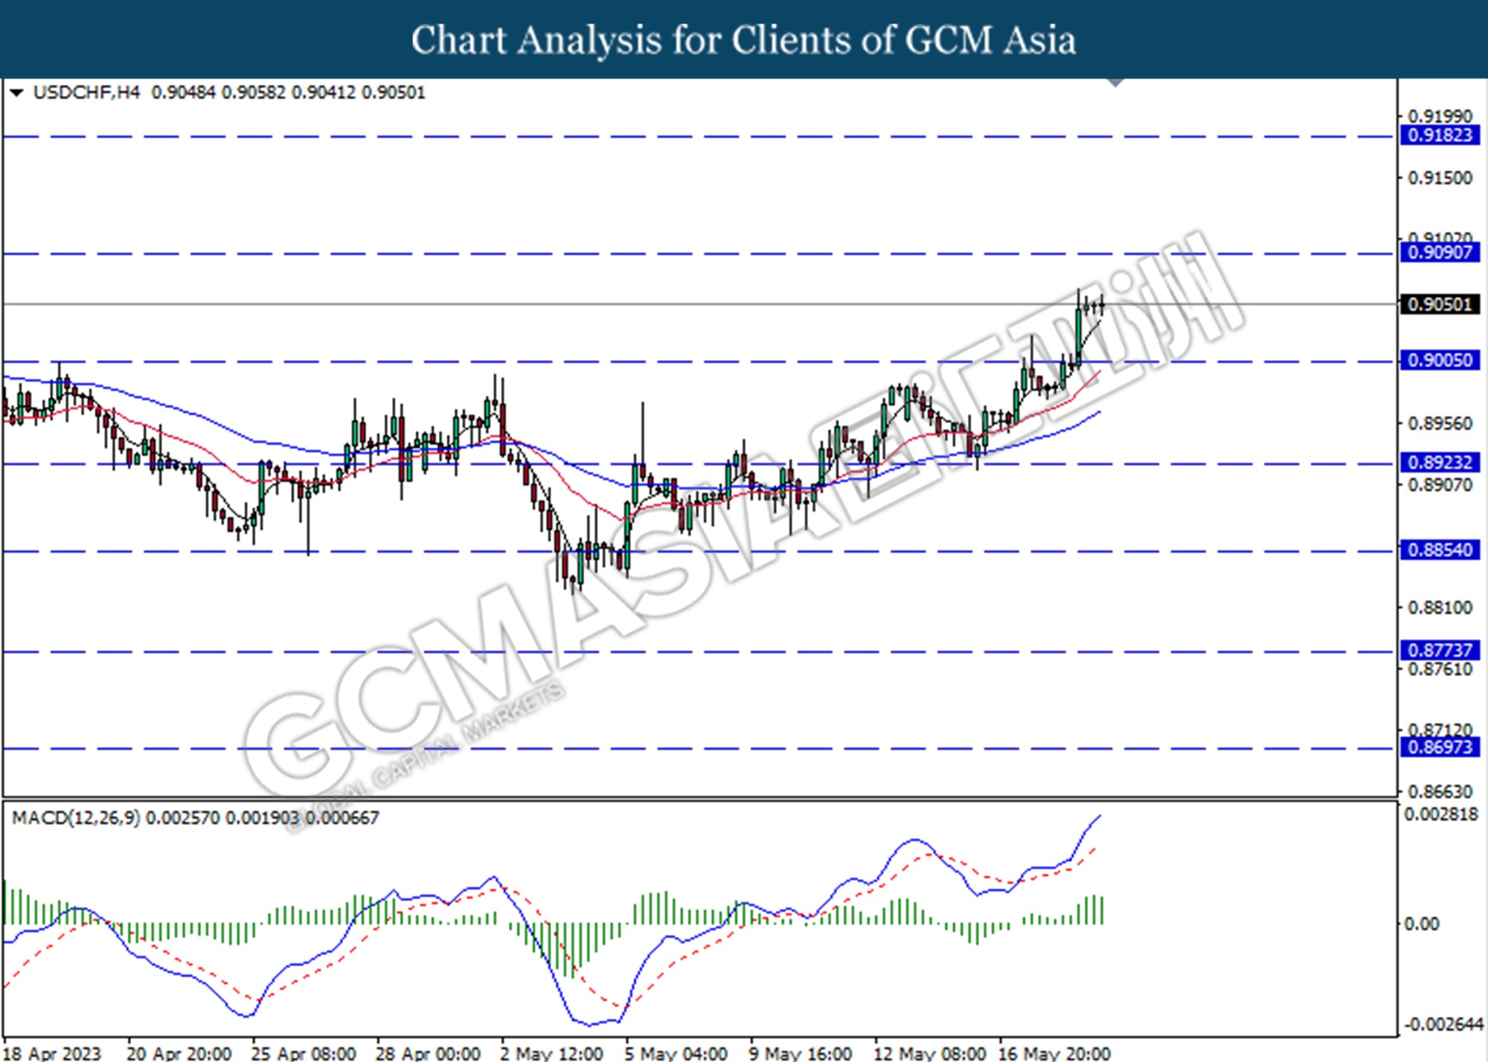Click the dropdown triangle beside USDCHF,H4
This screenshot has height=1062, width=1488.
click(16, 93)
